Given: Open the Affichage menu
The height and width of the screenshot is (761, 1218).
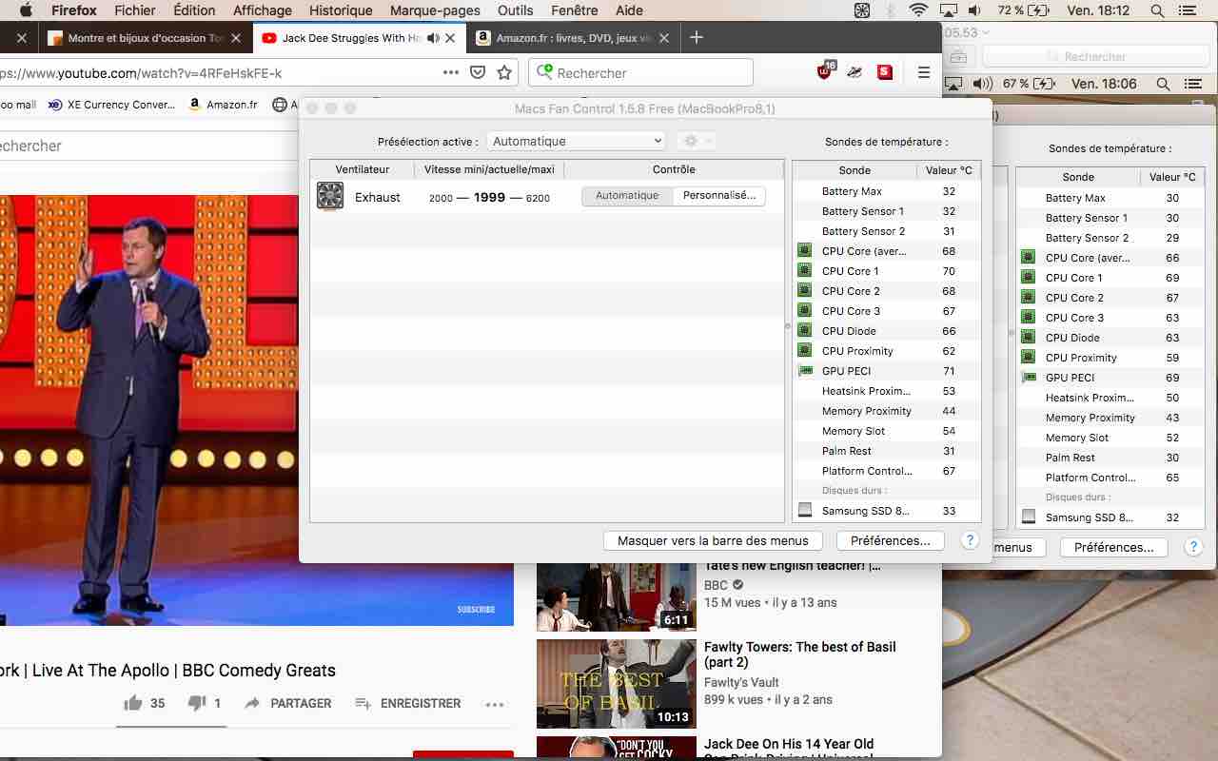Looking at the screenshot, I should 263,10.
